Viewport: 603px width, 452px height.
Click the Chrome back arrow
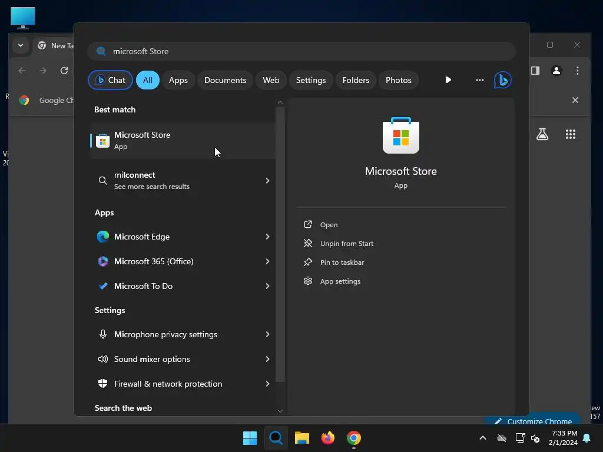coord(22,71)
